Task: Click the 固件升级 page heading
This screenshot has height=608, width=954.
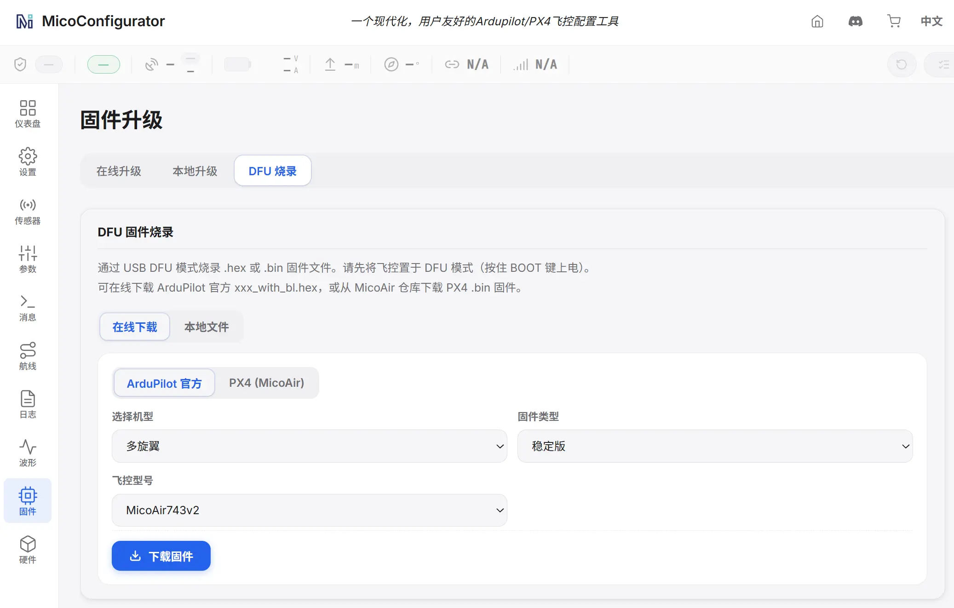Action: tap(121, 120)
